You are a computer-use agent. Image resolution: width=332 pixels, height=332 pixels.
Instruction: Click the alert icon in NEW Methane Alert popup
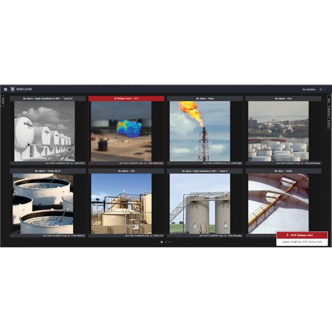click(288, 235)
